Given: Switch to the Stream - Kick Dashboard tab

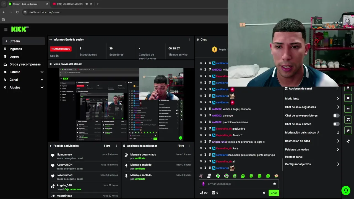Looking at the screenshot, I should (x=28, y=4).
